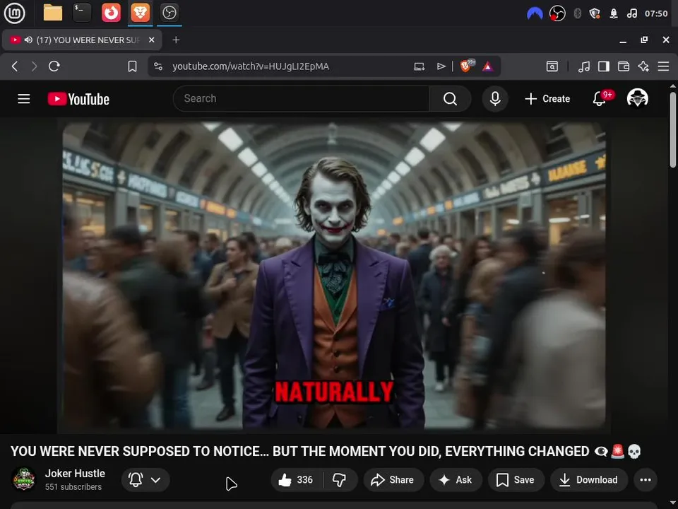Reload the current page
The height and width of the screenshot is (509, 678).
coord(54,66)
